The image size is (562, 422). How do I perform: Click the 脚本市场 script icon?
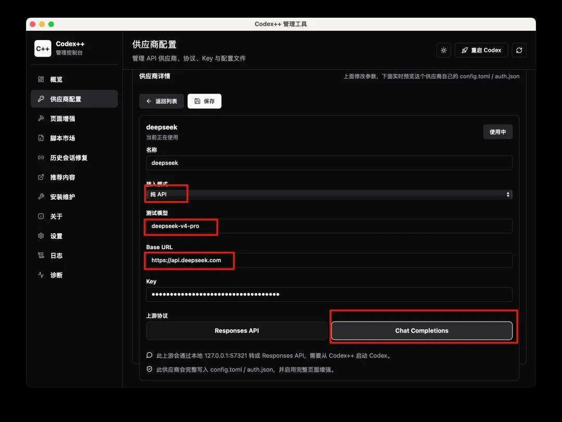click(41, 138)
